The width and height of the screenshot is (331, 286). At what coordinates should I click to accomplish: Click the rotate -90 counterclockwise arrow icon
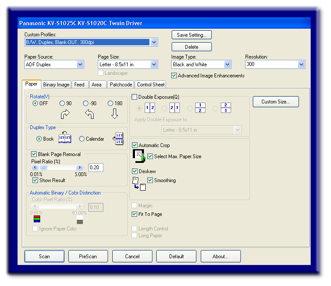90,114
